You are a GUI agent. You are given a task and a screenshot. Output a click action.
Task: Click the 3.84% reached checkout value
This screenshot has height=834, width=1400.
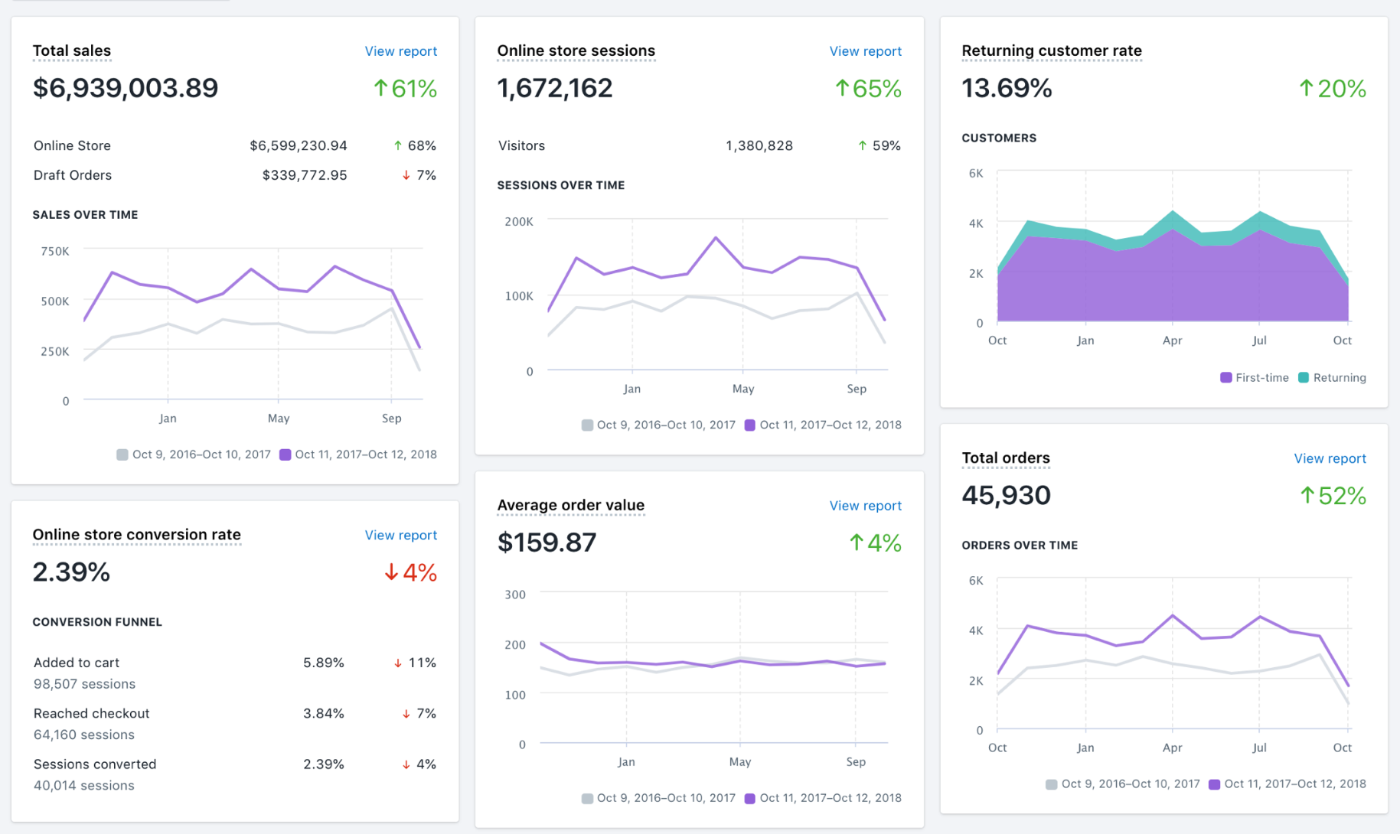coord(324,714)
